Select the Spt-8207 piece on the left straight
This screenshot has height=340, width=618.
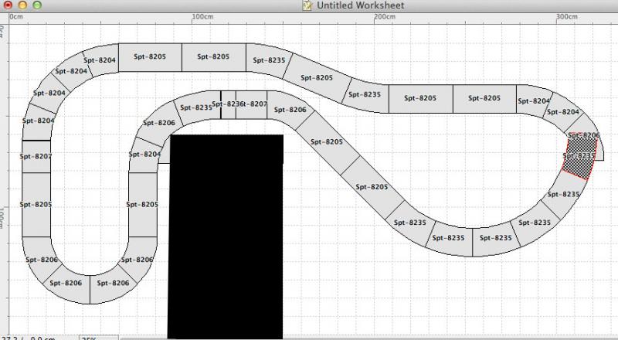coord(36,156)
